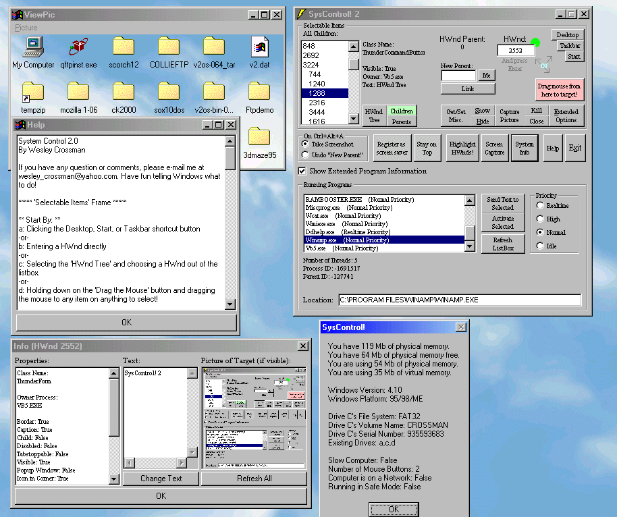Select the Undo "New Parent" radio option
The image size is (617, 517).
(304, 155)
